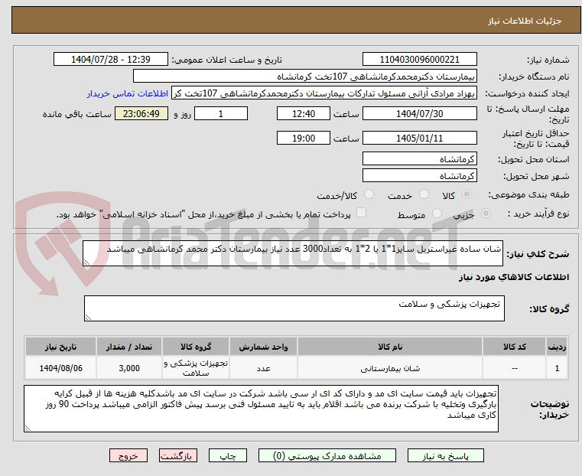Viewport: 582px width, 476px height.
Task: Click the product code cell showing --
Action: tap(514, 368)
